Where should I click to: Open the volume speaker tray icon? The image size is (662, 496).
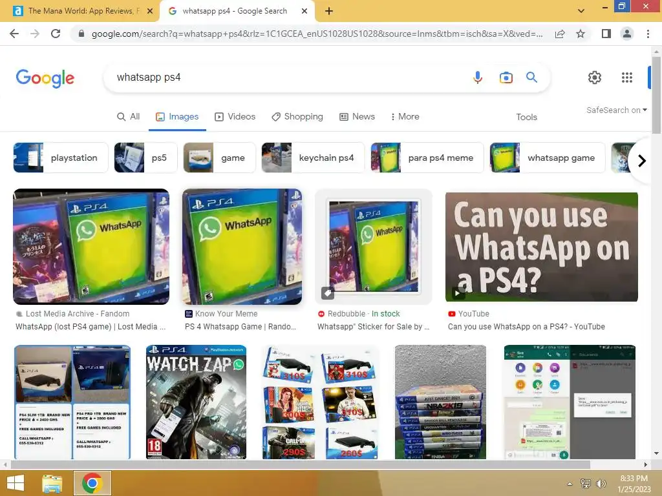(x=601, y=483)
